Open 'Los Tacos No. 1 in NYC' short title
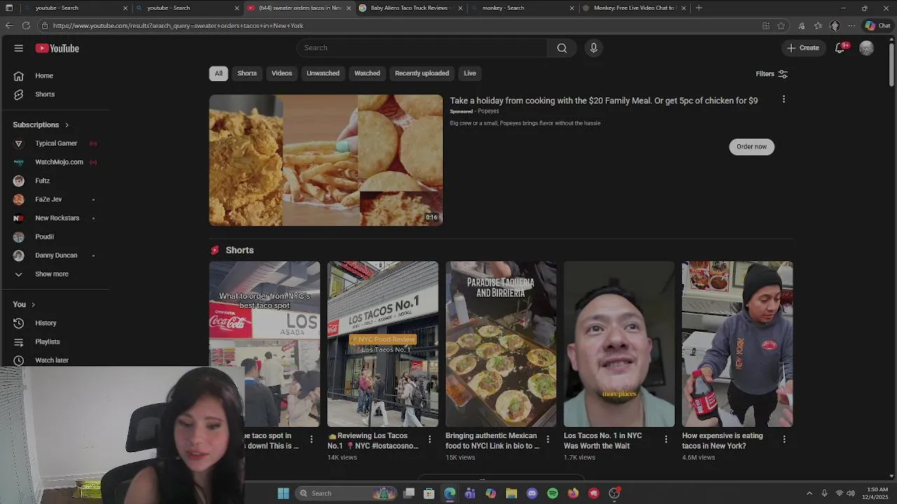This screenshot has height=504, width=897. coord(603,440)
